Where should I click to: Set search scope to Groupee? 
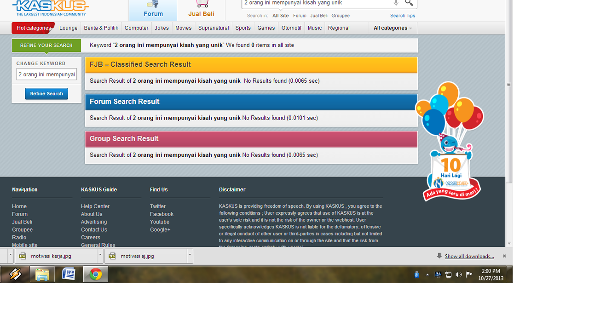tap(341, 16)
